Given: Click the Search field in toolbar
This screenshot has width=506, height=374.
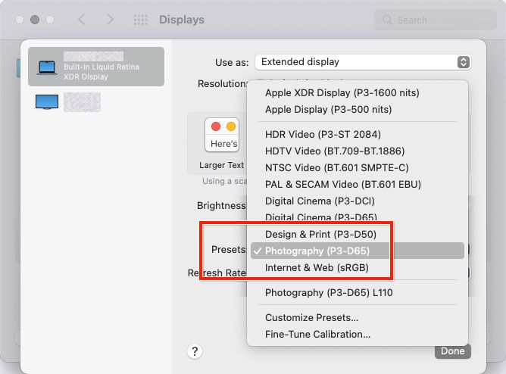Looking at the screenshot, I should (436, 20).
